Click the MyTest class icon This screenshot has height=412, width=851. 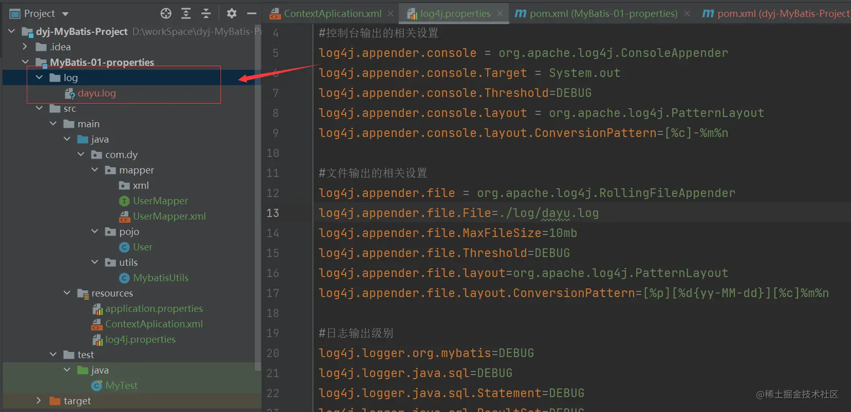click(97, 386)
